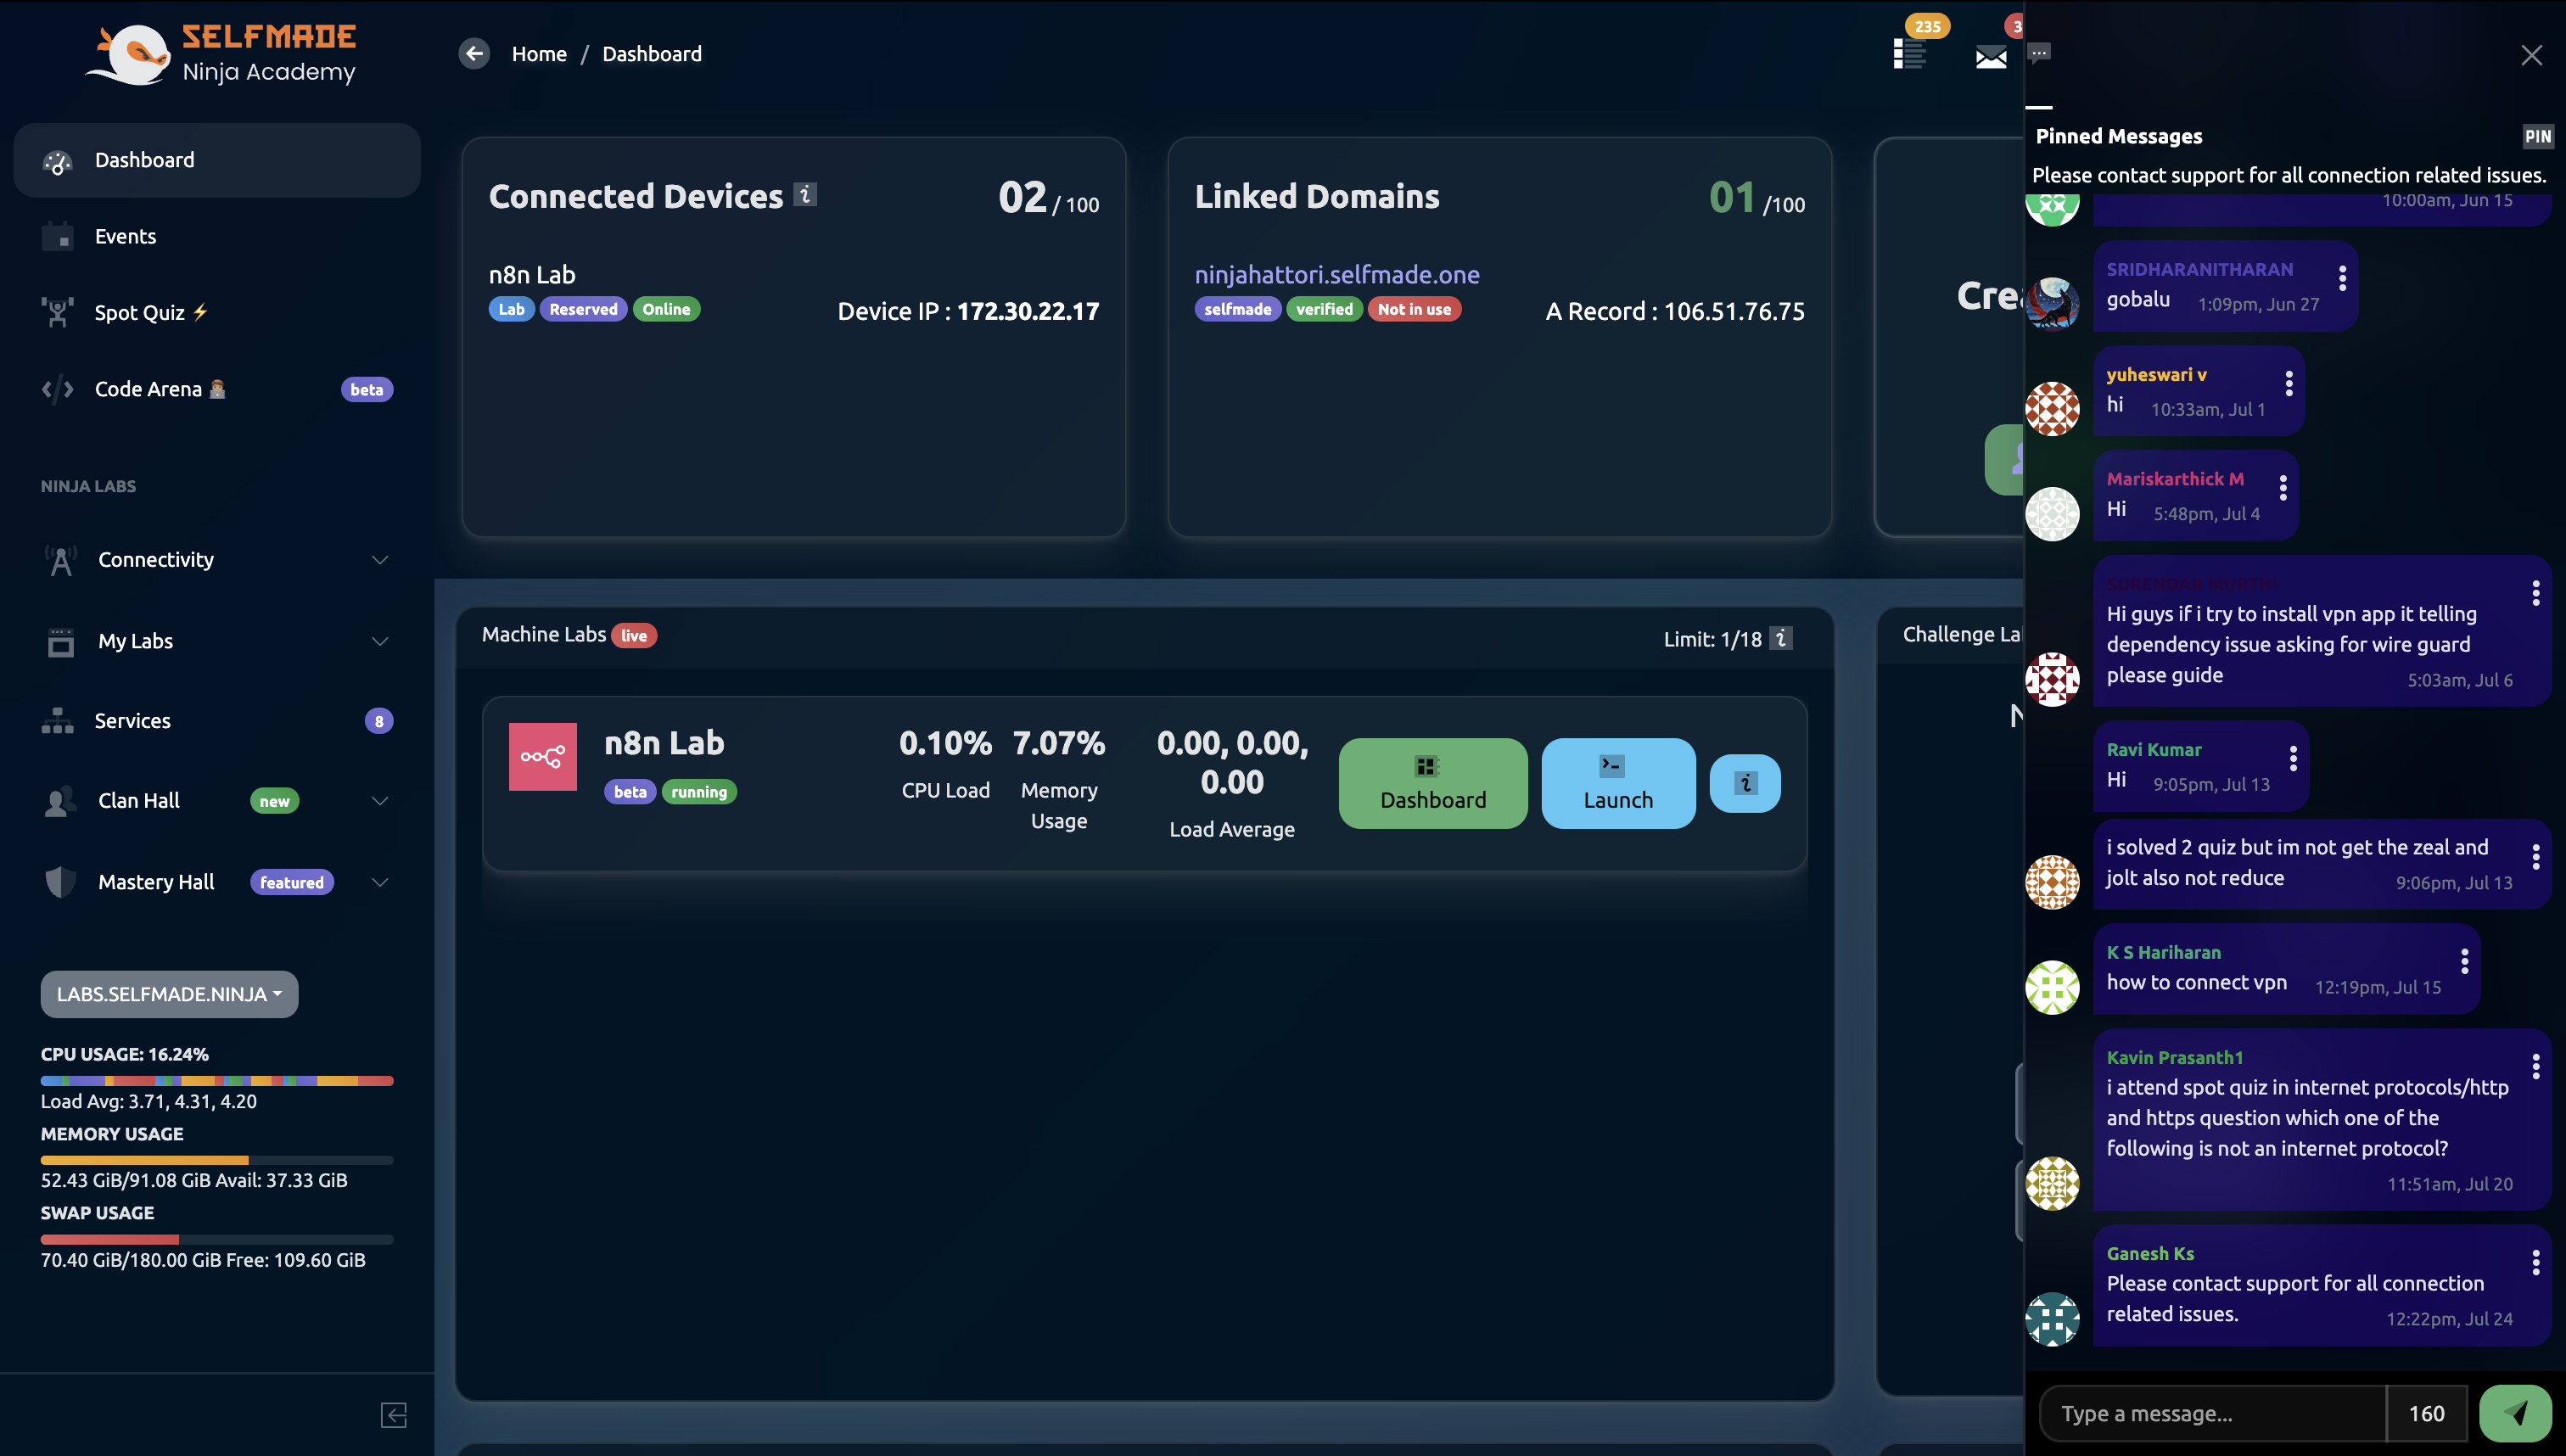Image resolution: width=2566 pixels, height=1456 pixels.
Task: Click the swap usage progress bar
Action: (x=217, y=1240)
